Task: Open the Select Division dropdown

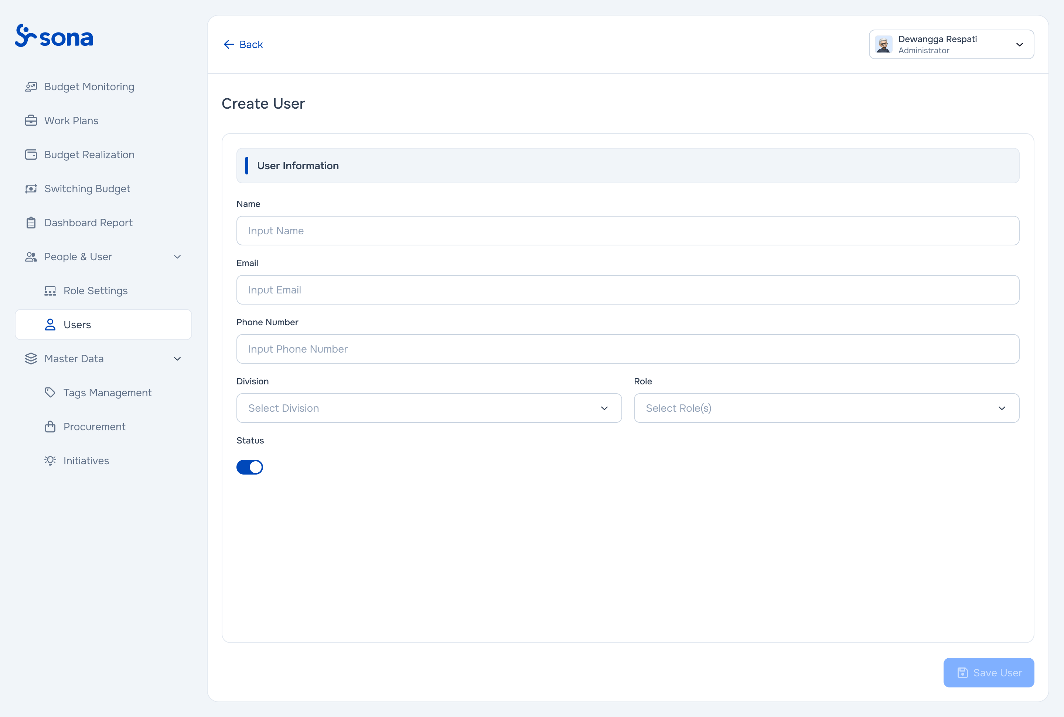Action: [429, 408]
